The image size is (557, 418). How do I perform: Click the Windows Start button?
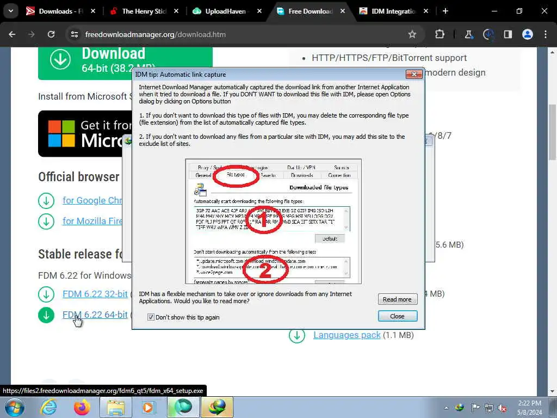click(x=14, y=407)
